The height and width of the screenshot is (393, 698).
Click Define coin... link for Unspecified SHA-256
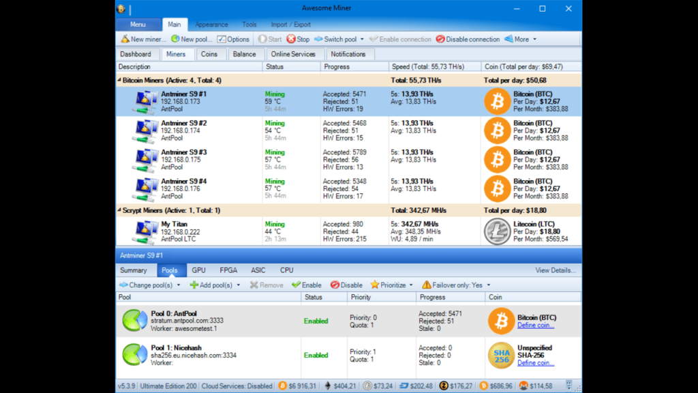(x=536, y=363)
